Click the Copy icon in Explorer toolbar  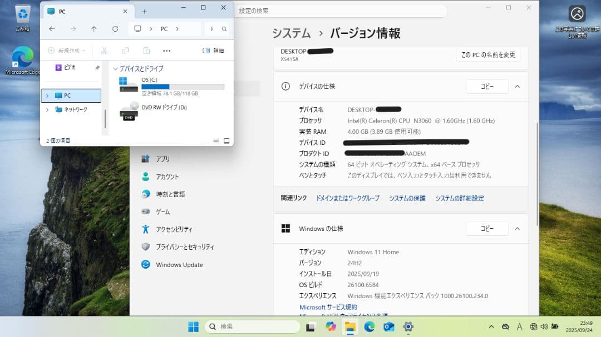coord(125,51)
